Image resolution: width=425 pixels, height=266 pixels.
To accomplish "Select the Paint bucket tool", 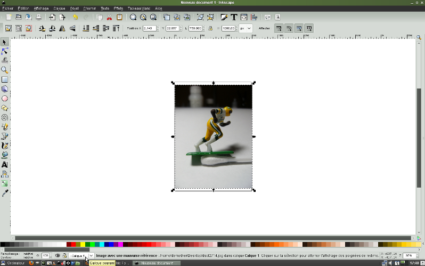I will coord(5,155).
